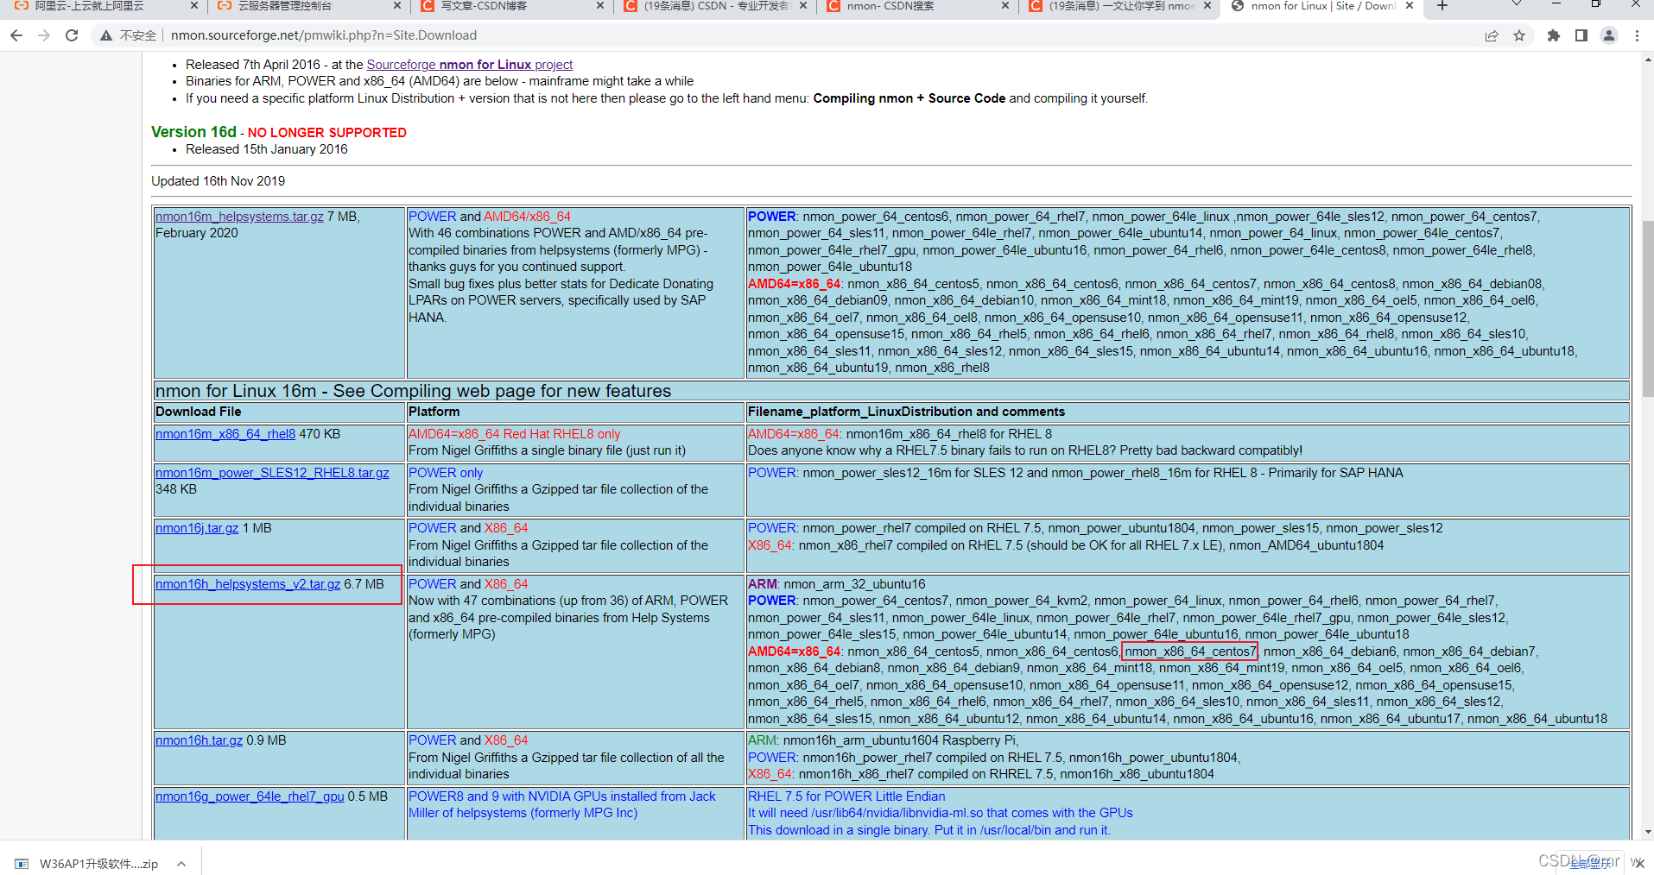Switch to the 阿里云 tab

[x=91, y=6]
